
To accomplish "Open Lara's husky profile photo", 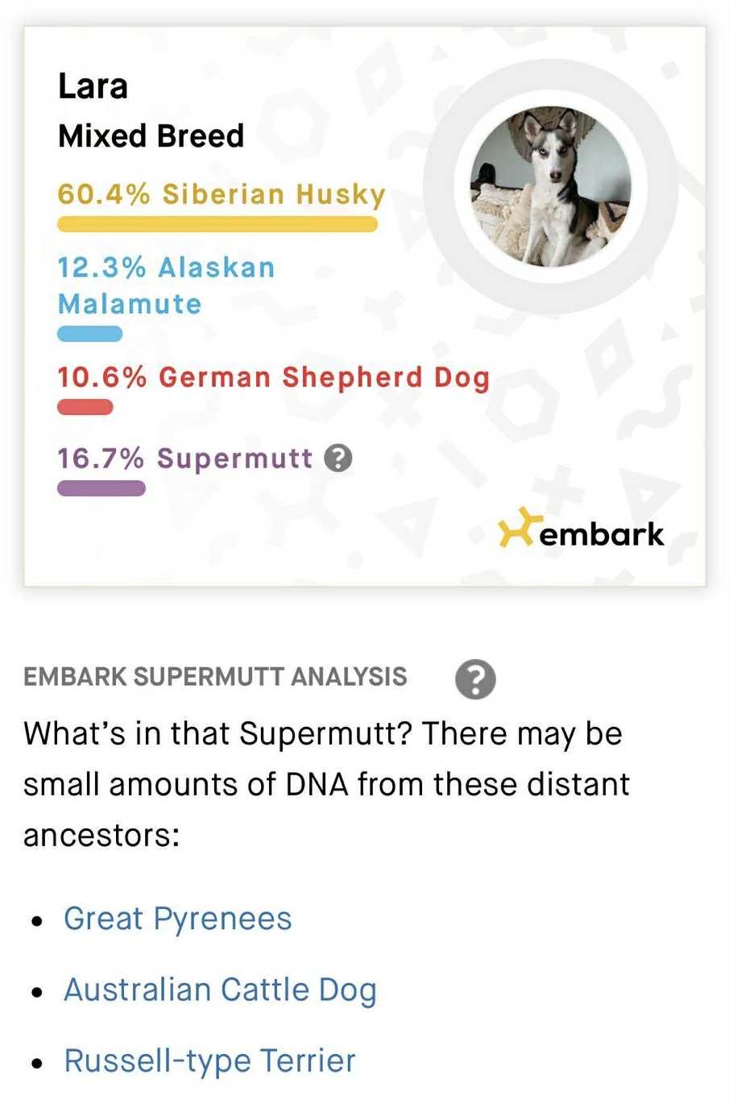I will [551, 185].
